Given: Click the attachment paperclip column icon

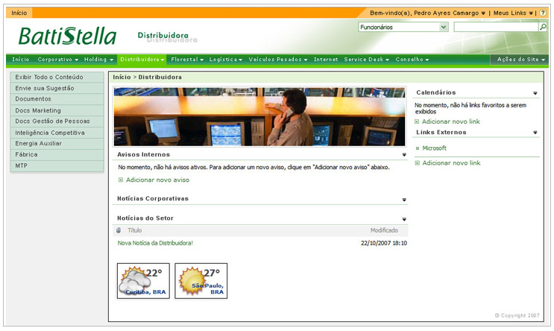Looking at the screenshot, I should (x=119, y=231).
